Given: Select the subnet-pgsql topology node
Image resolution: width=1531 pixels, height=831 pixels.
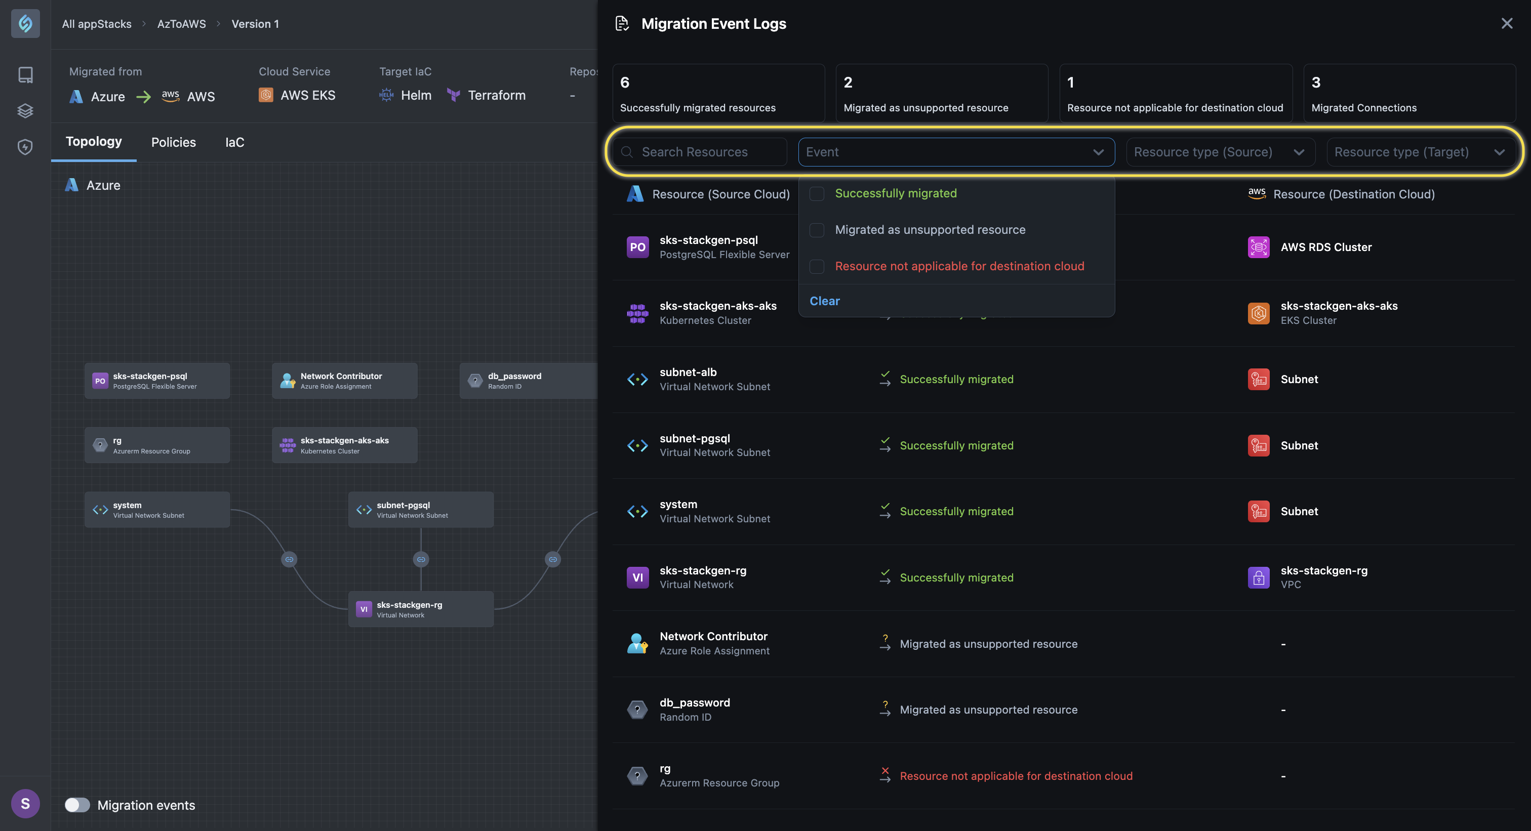Looking at the screenshot, I should pos(421,510).
